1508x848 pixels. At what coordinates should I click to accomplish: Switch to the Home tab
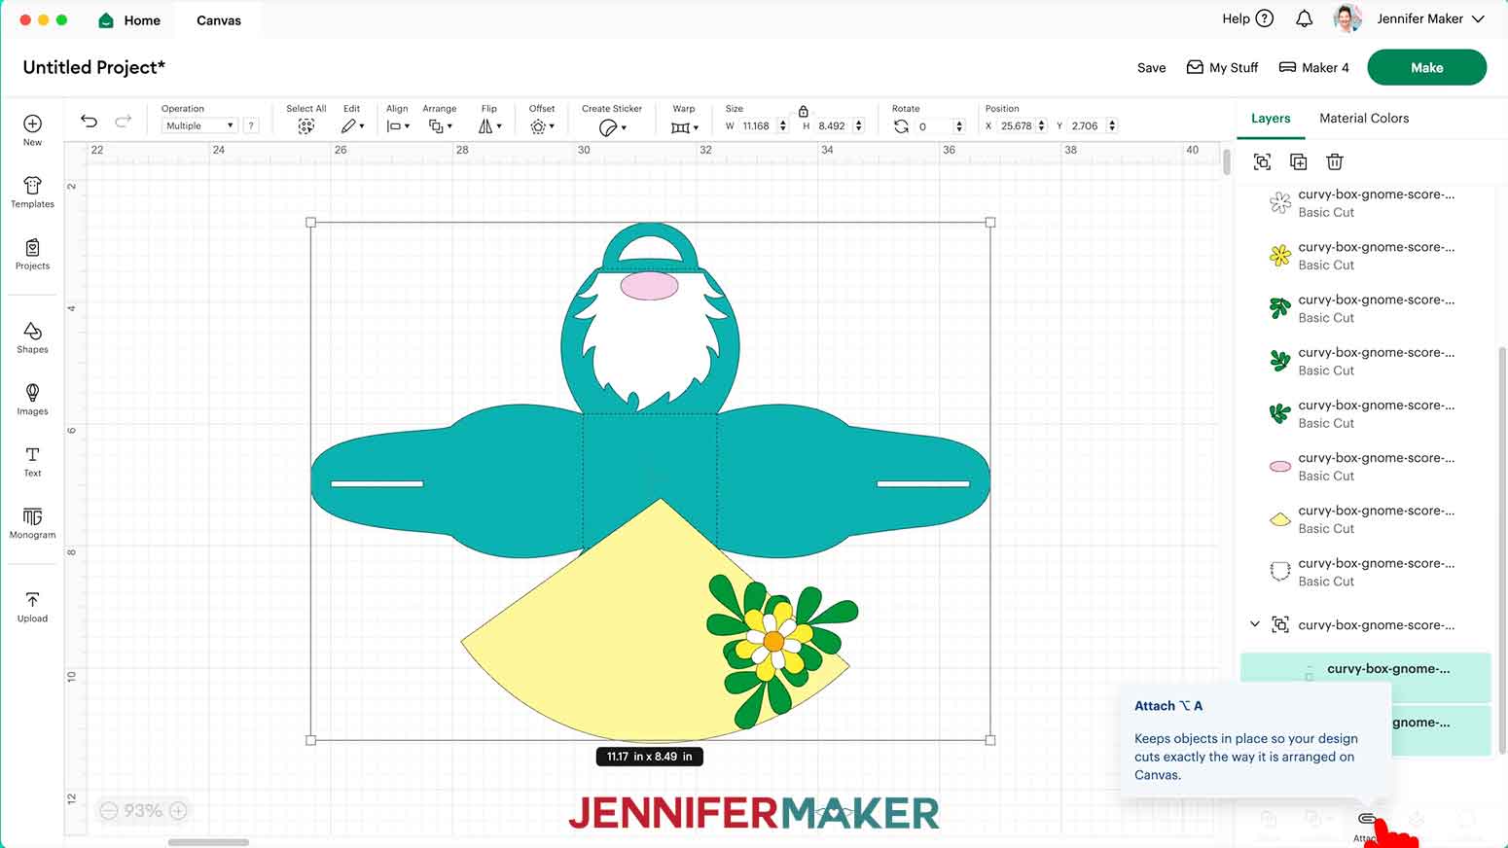[x=129, y=20]
